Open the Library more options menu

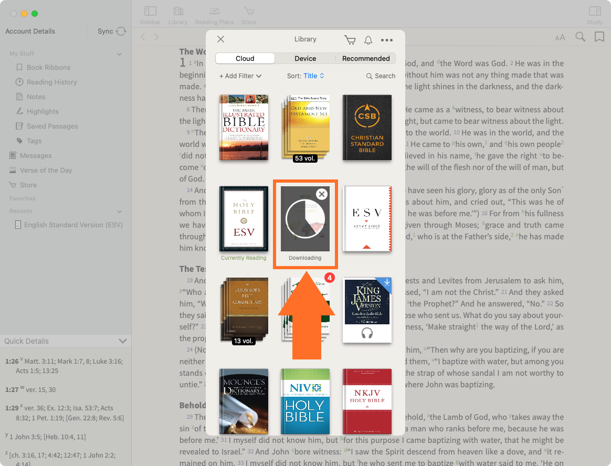(386, 40)
